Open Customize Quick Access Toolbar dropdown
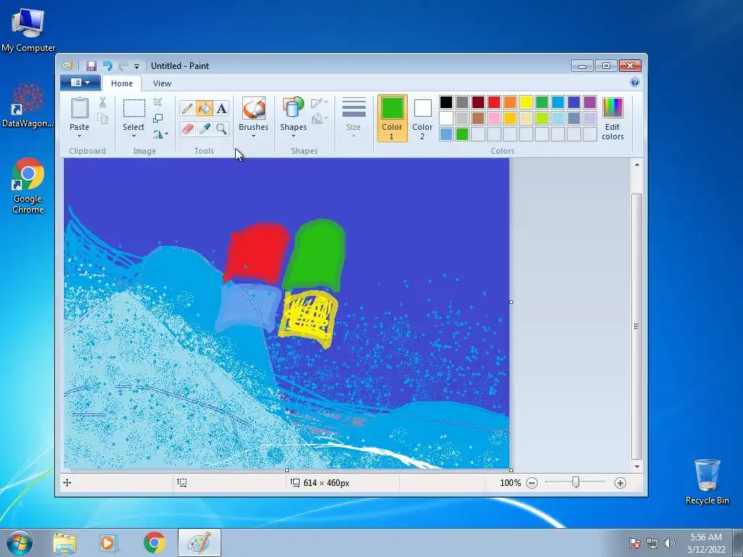The height and width of the screenshot is (557, 743). (x=136, y=66)
